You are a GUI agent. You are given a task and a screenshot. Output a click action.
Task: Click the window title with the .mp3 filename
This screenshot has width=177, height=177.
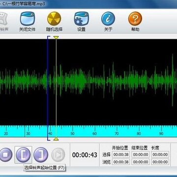pyautogui.click(x=23, y=3)
